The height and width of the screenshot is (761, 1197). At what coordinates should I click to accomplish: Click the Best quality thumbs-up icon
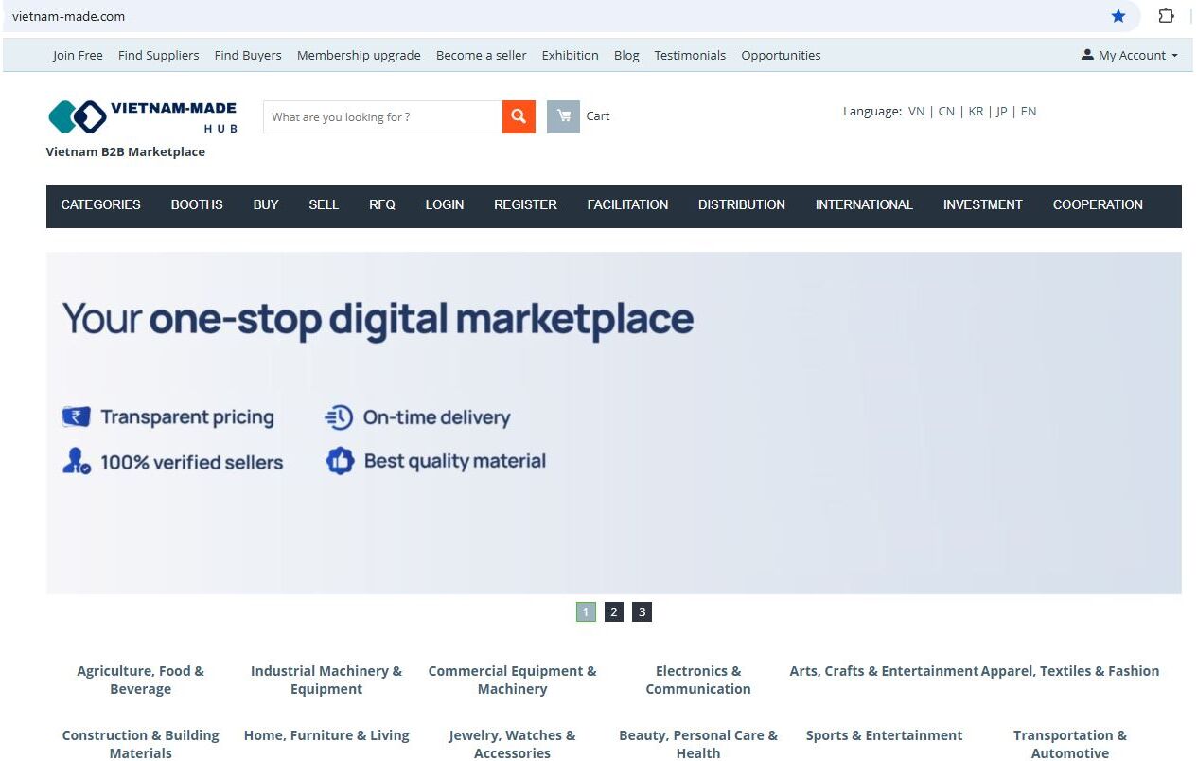click(340, 461)
